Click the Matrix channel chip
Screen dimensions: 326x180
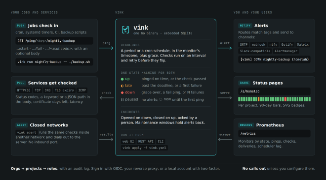303,45
